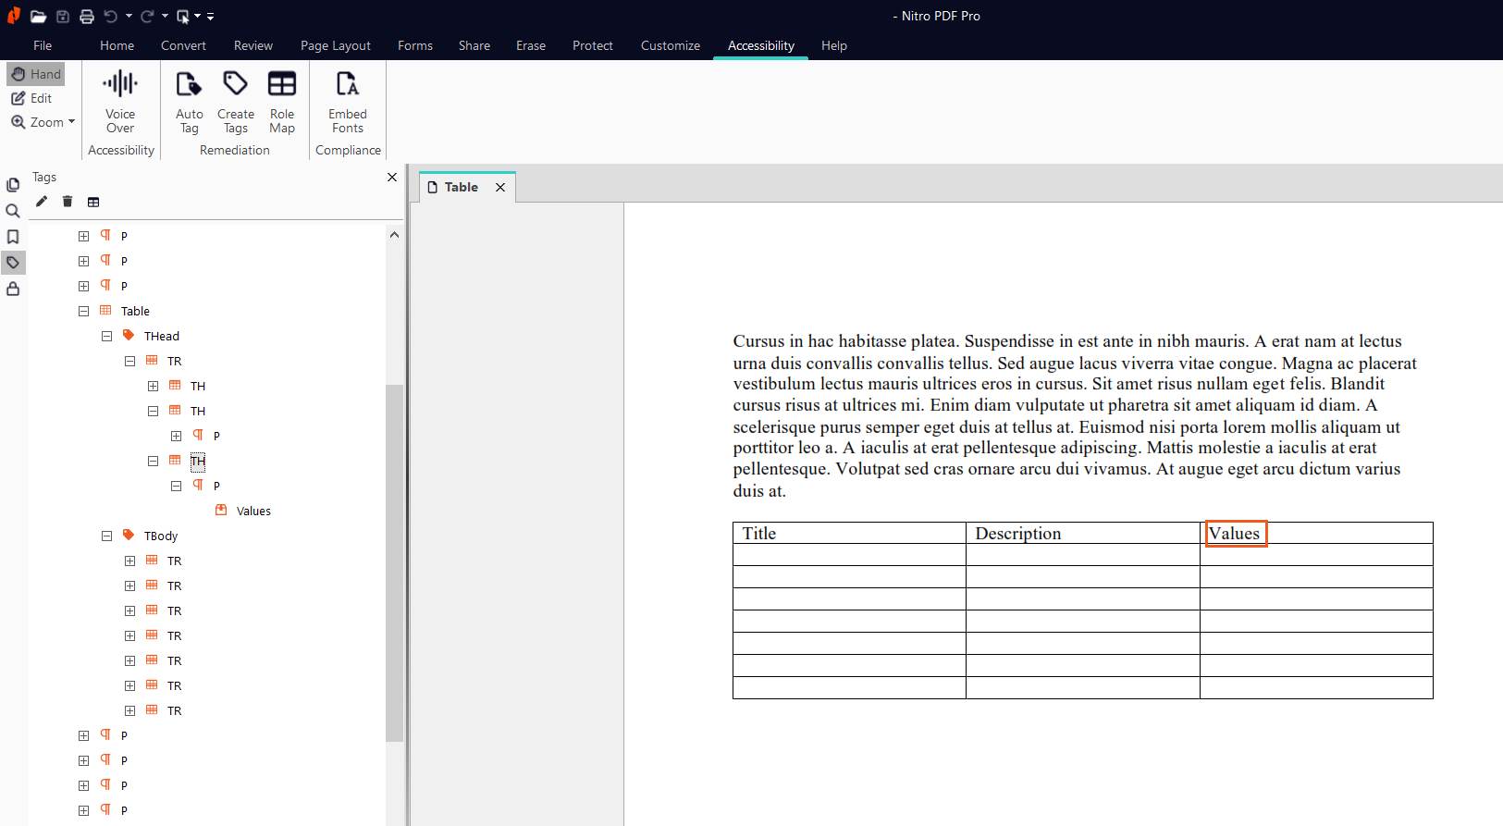This screenshot has width=1503, height=826.
Task: Collapse the Table tag node
Action: click(83, 312)
